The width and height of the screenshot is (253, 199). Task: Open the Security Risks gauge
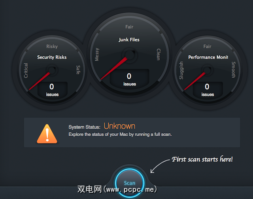click(52, 70)
